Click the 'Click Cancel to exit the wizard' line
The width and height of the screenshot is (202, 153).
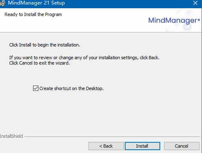tap(39, 63)
